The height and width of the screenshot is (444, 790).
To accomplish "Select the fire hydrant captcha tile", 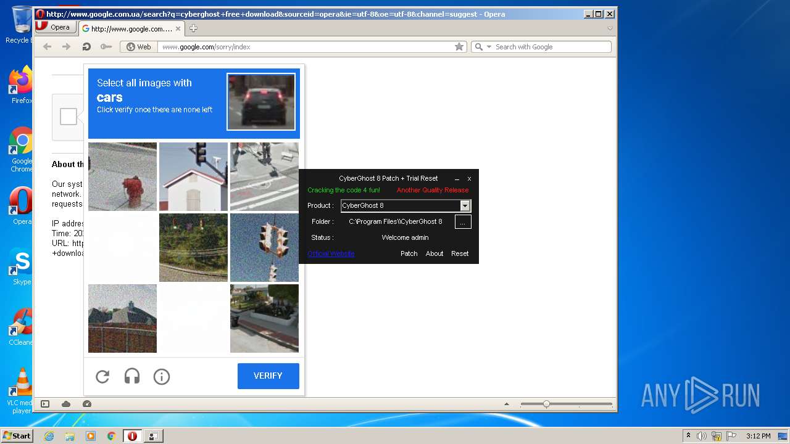I will 122,176.
